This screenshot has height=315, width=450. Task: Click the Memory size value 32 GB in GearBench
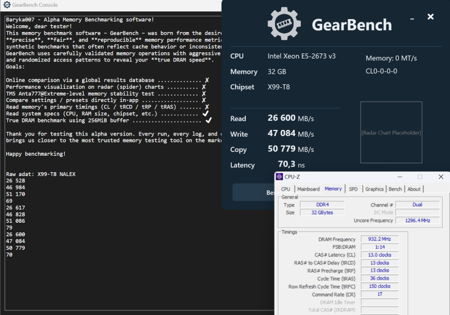pyautogui.click(x=277, y=72)
